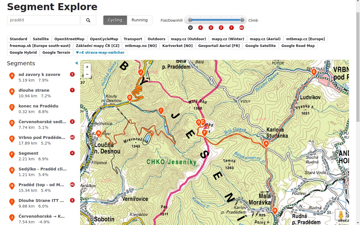This screenshot has width=360, height=225.
Task: Zoom in on the map
Action: pos(87,67)
